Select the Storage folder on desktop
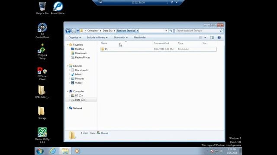Image resolution: width=277 pixels, height=155 pixels. 42,113
